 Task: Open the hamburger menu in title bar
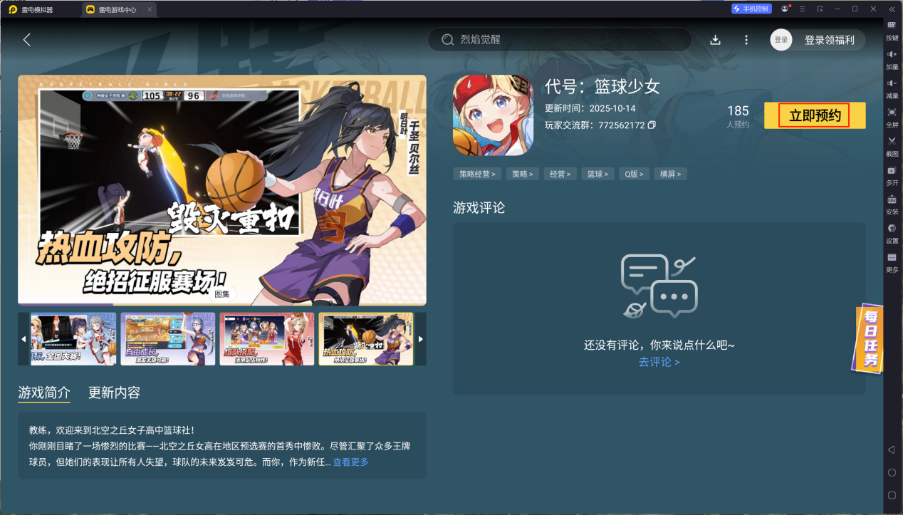[803, 9]
